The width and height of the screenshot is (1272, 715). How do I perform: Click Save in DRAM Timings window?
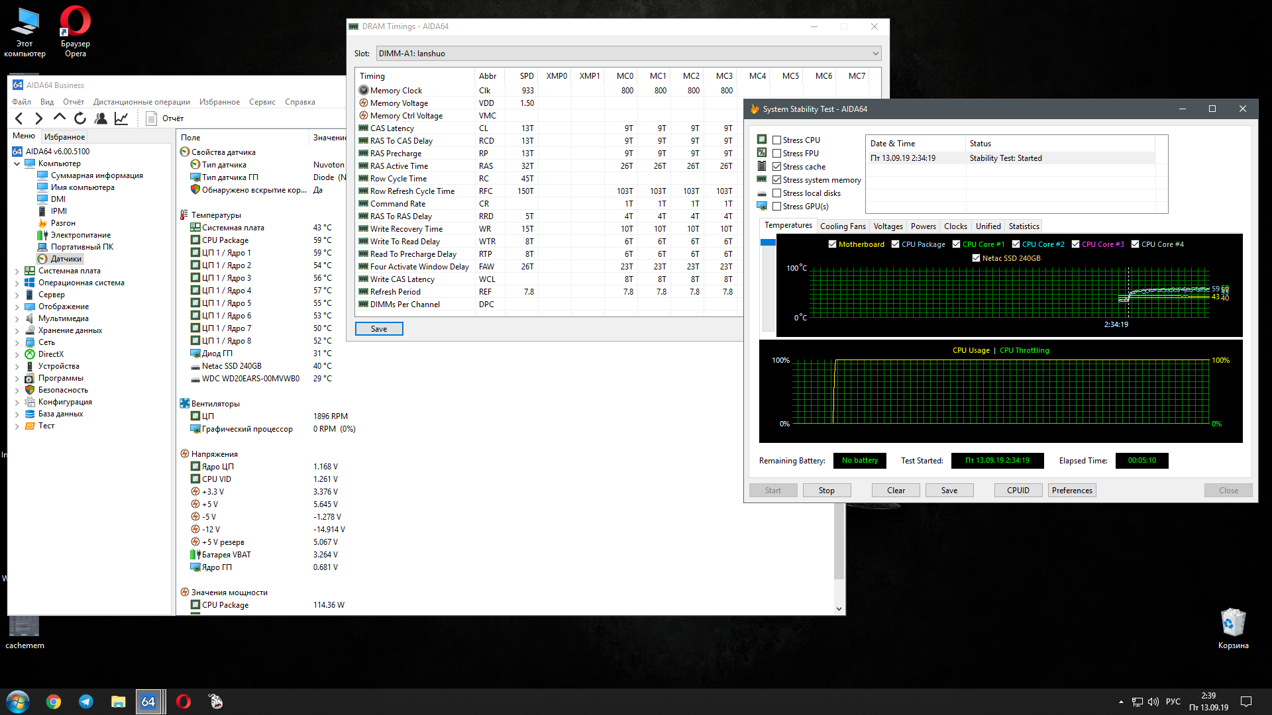tap(379, 329)
